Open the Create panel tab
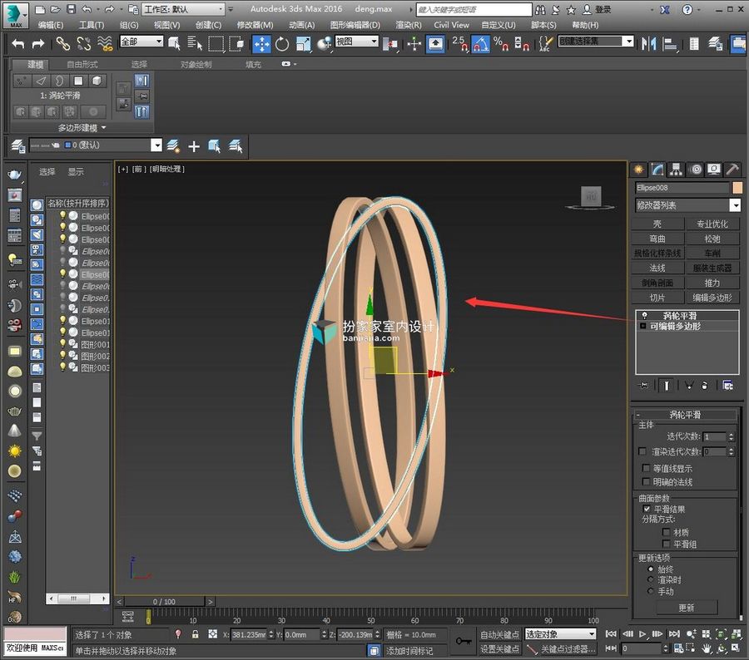 pyautogui.click(x=638, y=170)
